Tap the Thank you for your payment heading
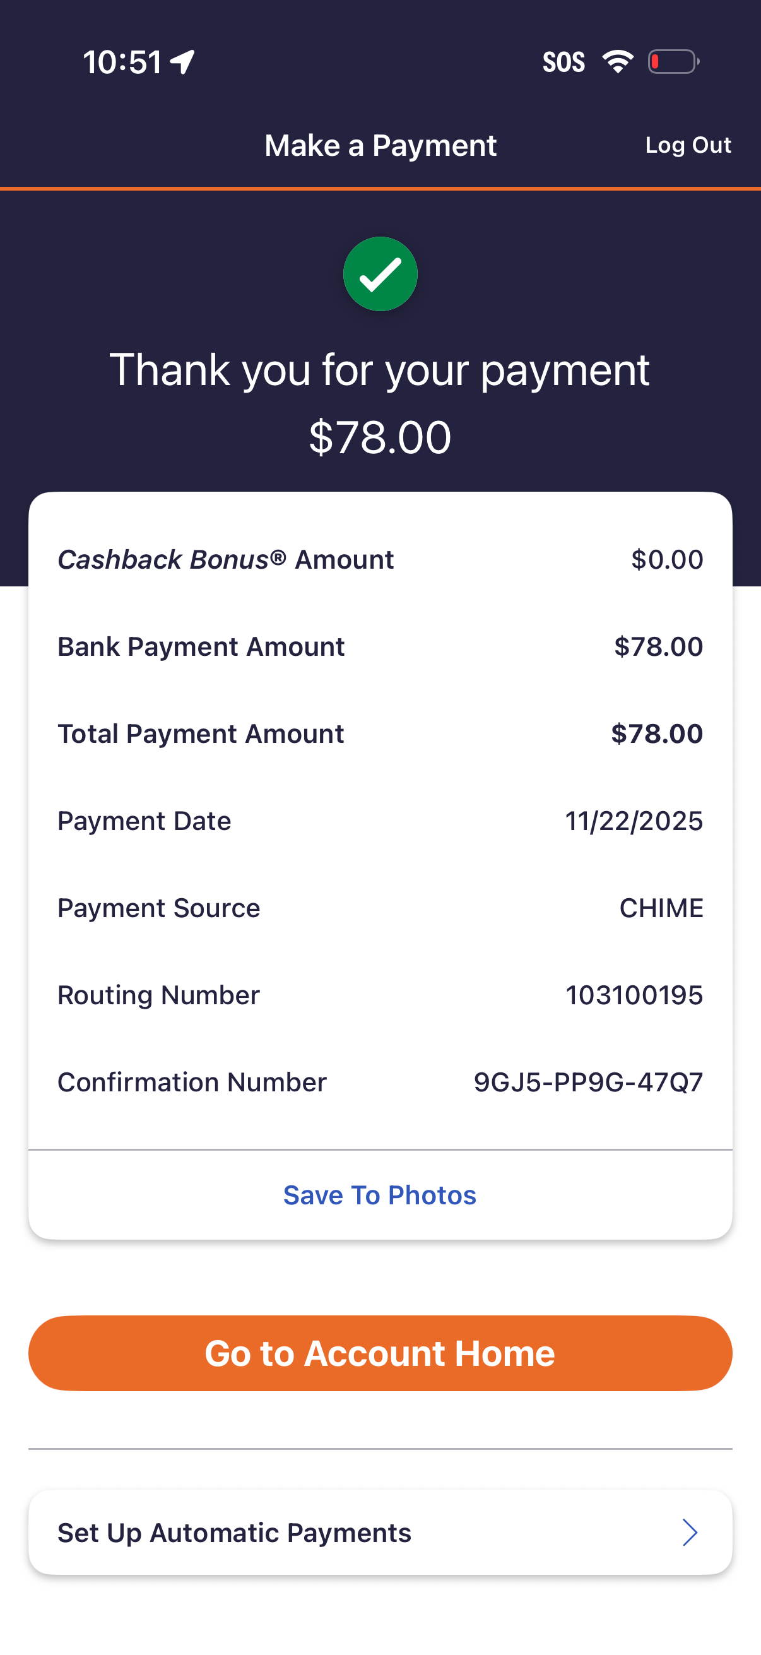Image resolution: width=761 pixels, height=1655 pixels. (x=380, y=370)
